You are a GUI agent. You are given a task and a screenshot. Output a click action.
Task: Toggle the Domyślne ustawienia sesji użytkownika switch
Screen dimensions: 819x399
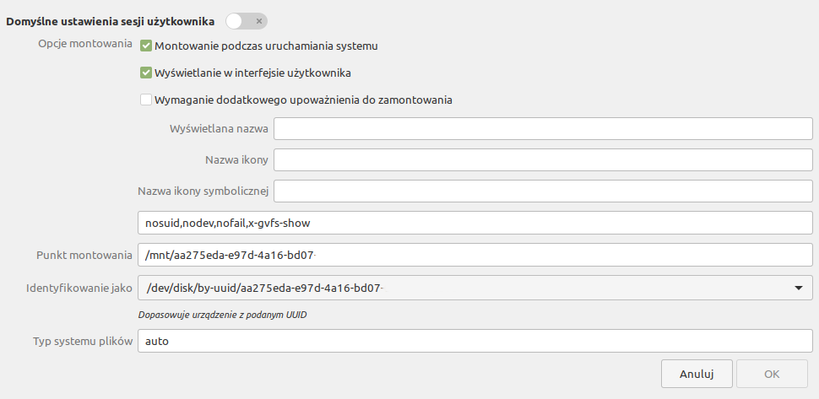(247, 21)
